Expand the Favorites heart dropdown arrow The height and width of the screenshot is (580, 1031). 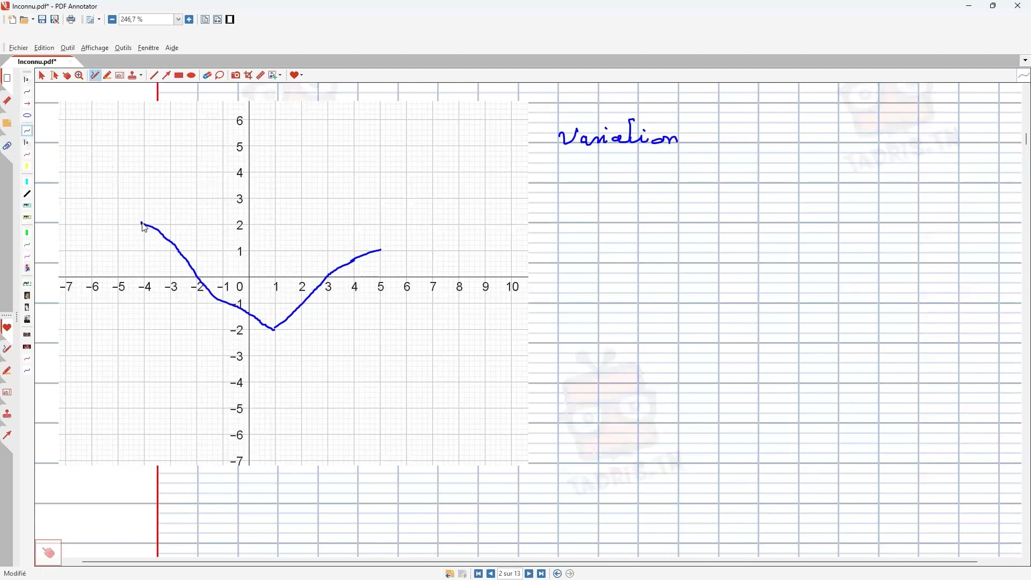302,75
